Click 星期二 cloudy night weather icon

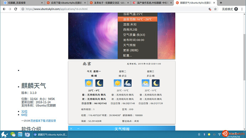[x=128, y=83]
